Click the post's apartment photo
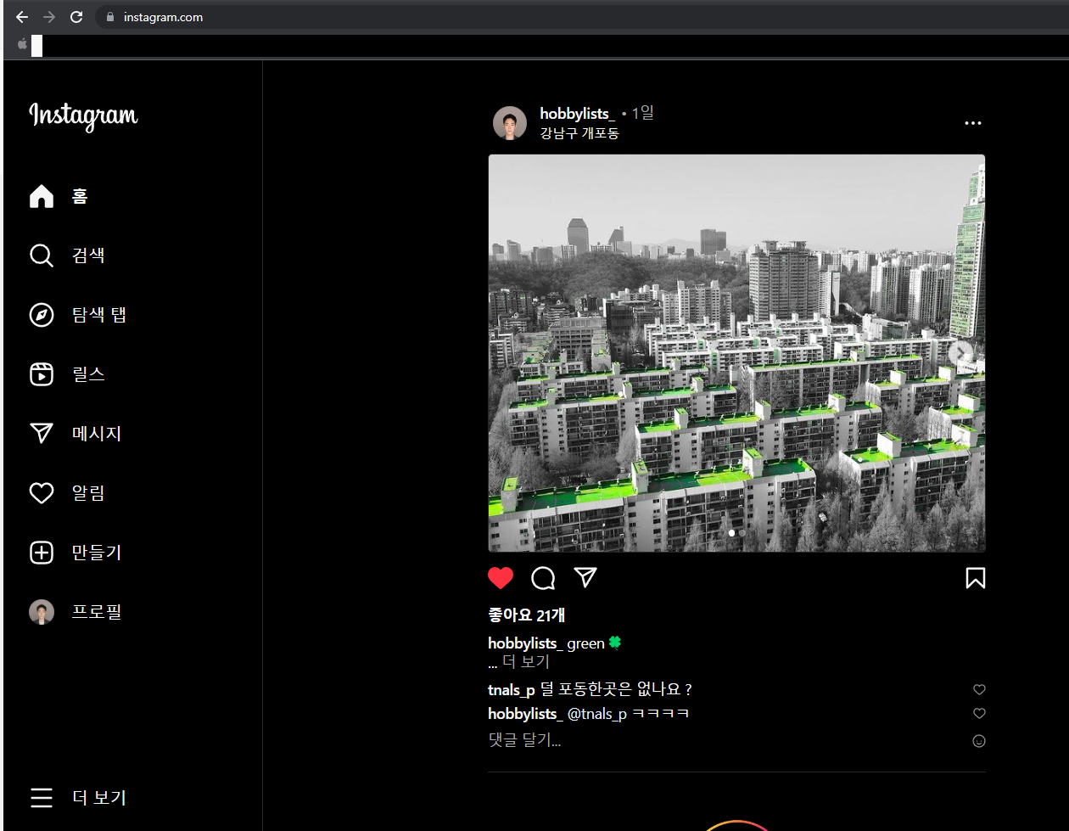 (x=736, y=353)
